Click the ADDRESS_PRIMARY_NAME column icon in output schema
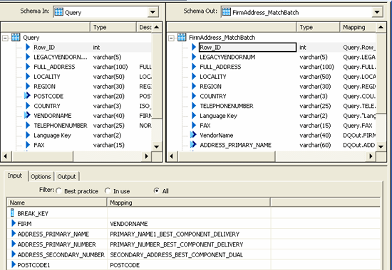This screenshot has height=270, width=392. tap(193, 145)
